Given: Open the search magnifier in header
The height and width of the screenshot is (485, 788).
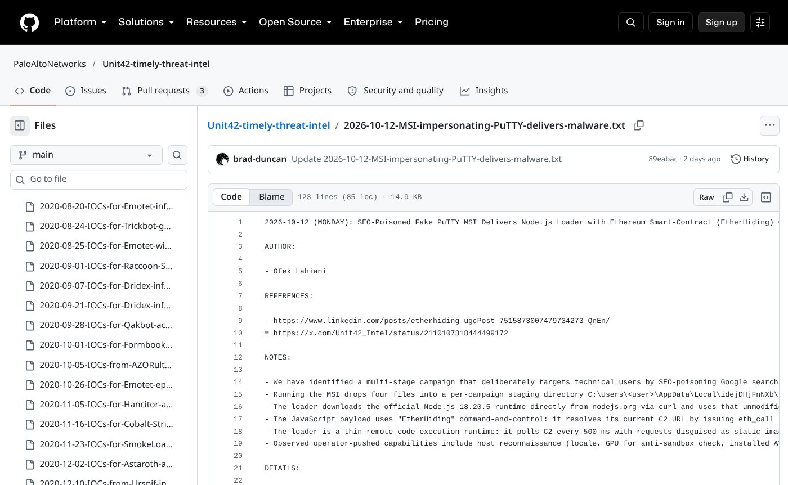Looking at the screenshot, I should (631, 23).
